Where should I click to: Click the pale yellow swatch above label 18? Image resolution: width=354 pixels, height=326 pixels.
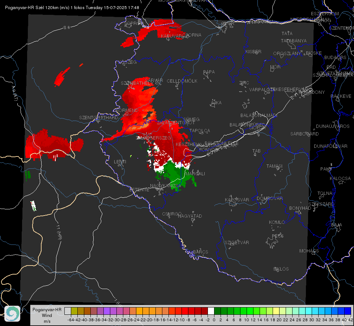click(x=276, y=311)
